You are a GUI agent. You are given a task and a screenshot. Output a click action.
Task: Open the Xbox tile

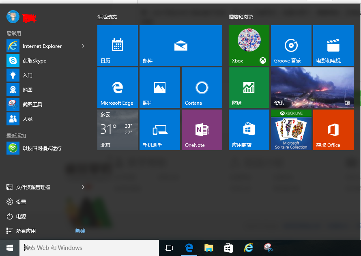pos(249,45)
